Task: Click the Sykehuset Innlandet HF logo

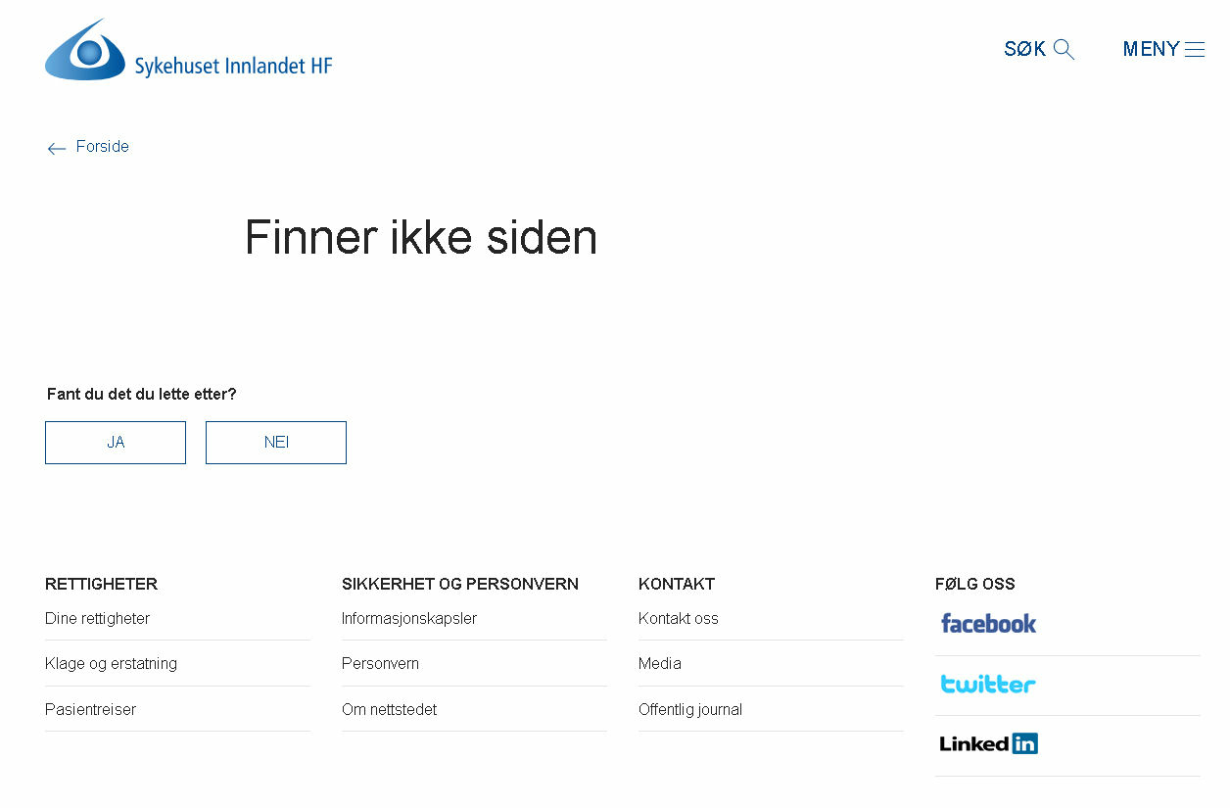Action: click(189, 50)
